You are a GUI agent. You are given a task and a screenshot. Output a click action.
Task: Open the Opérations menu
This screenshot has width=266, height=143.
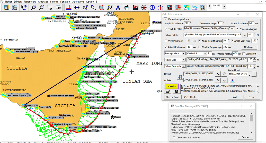click(78, 2)
